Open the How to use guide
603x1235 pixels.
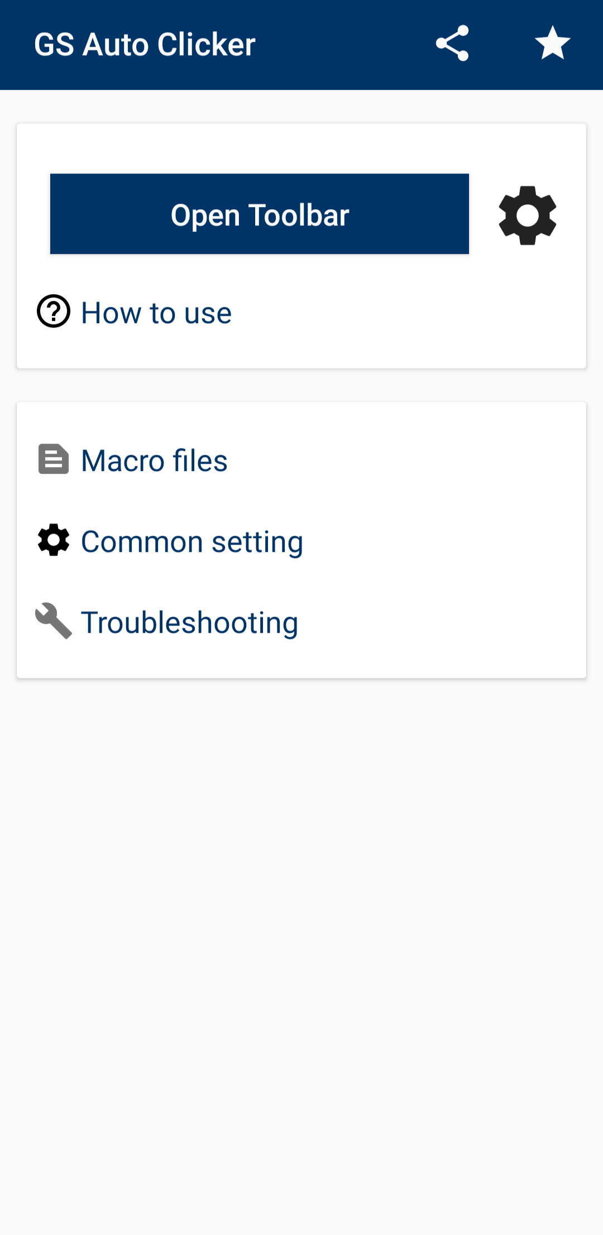click(x=156, y=313)
